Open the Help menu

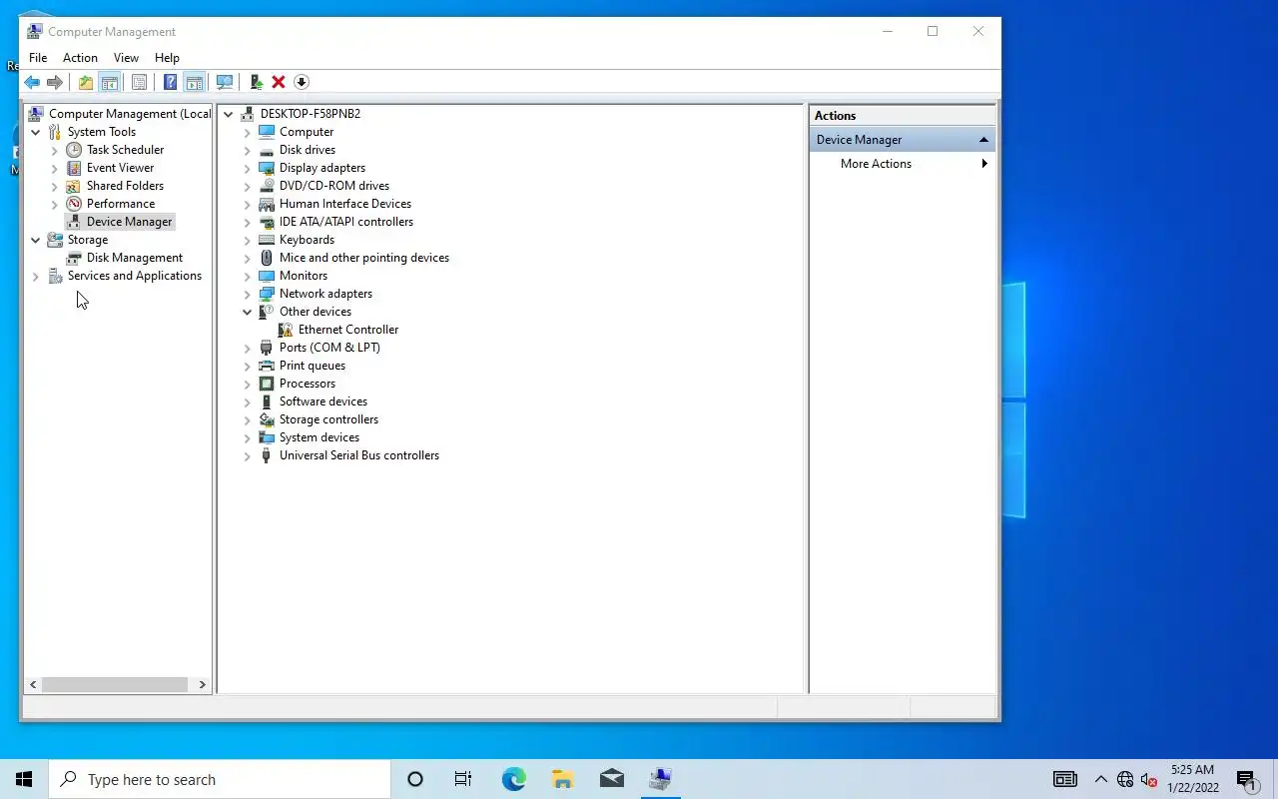pos(167,58)
